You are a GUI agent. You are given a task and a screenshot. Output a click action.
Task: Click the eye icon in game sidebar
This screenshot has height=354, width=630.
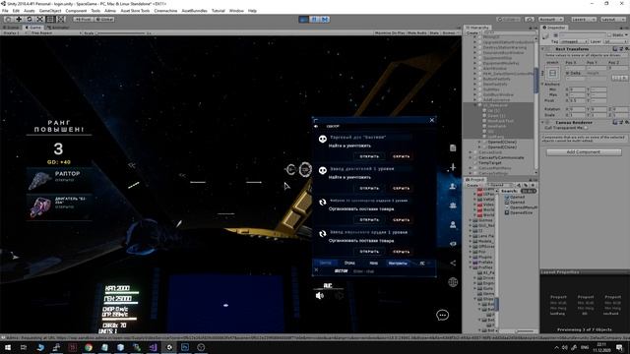point(453,244)
